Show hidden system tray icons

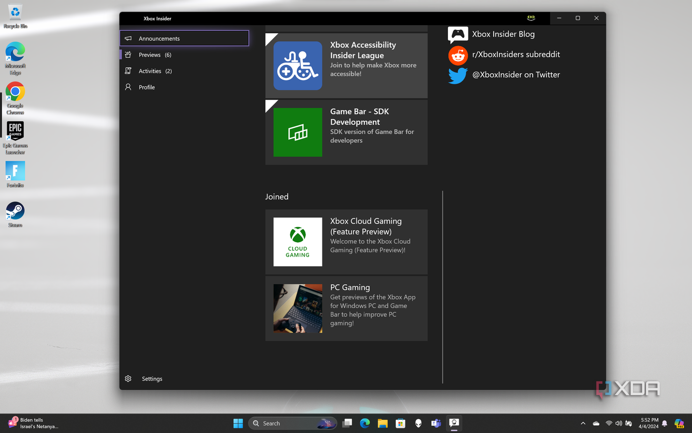click(583, 423)
